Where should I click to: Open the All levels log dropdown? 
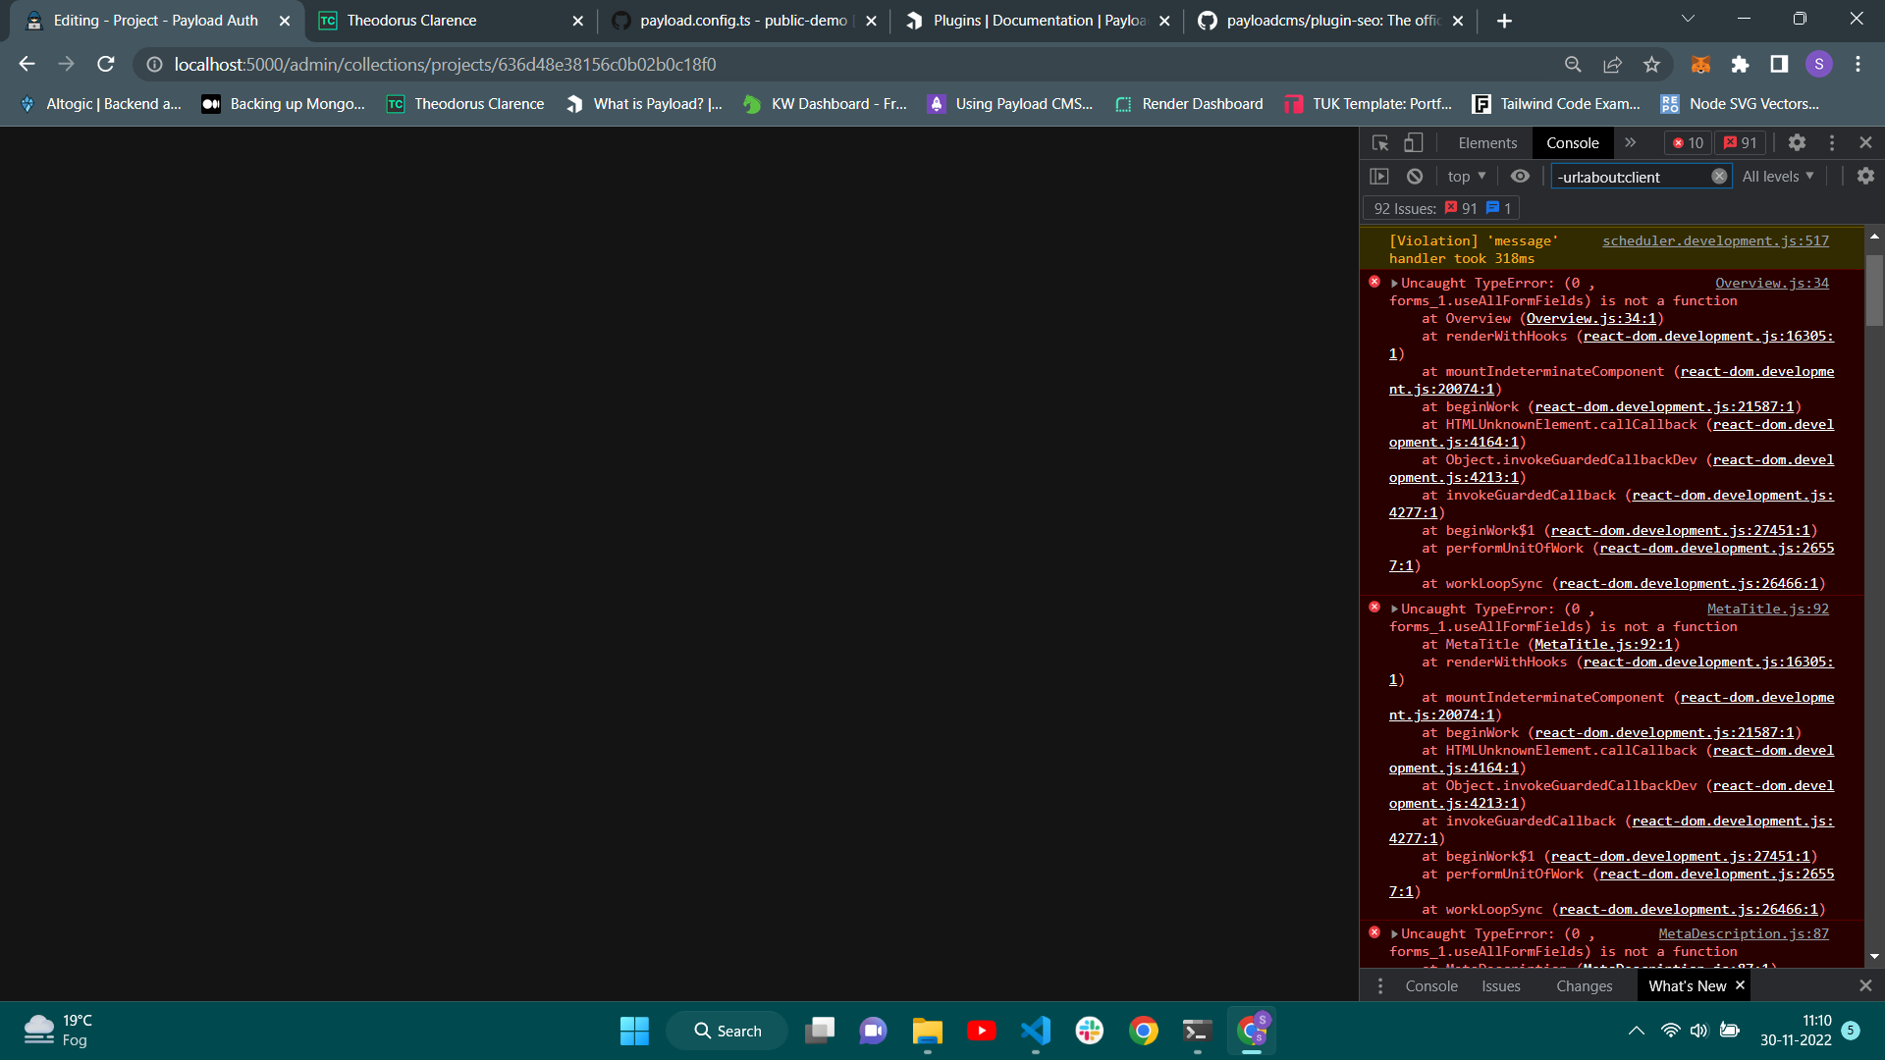1777,177
